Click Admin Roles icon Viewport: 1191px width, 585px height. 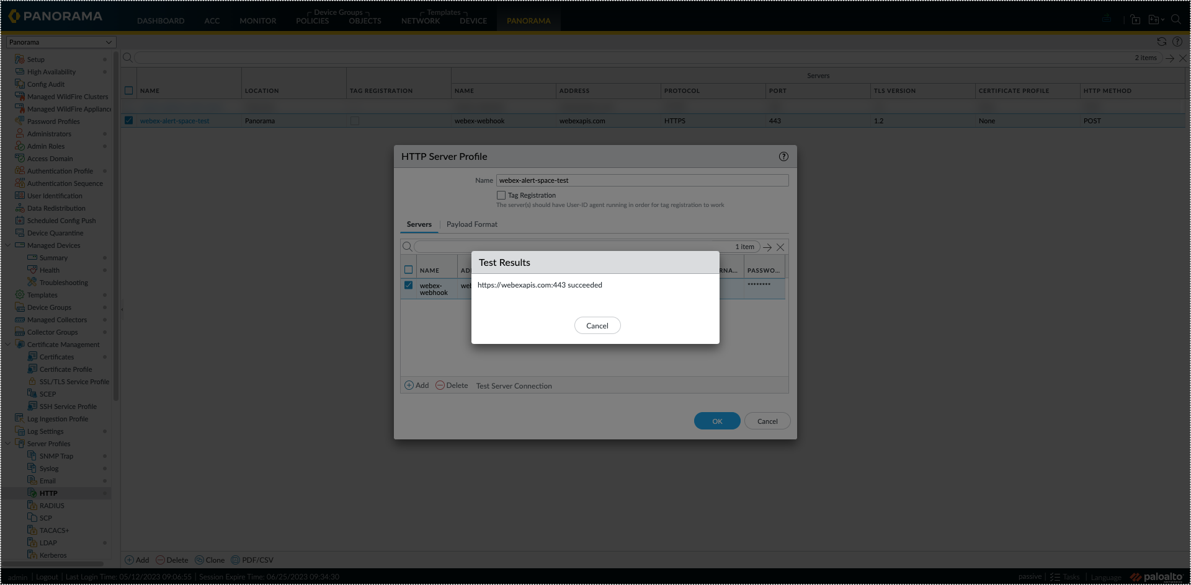coord(20,146)
